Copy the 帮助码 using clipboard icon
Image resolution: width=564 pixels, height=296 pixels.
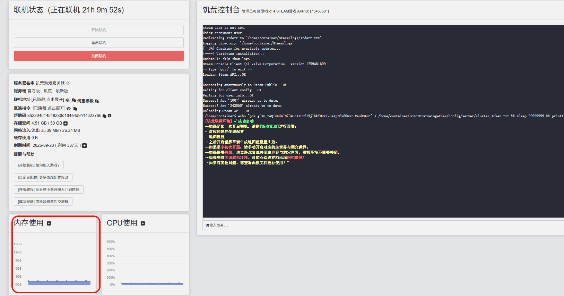104,116
